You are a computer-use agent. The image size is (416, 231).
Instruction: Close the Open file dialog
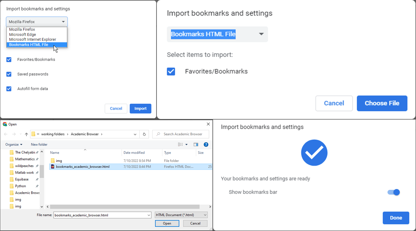pyautogui.click(x=208, y=124)
